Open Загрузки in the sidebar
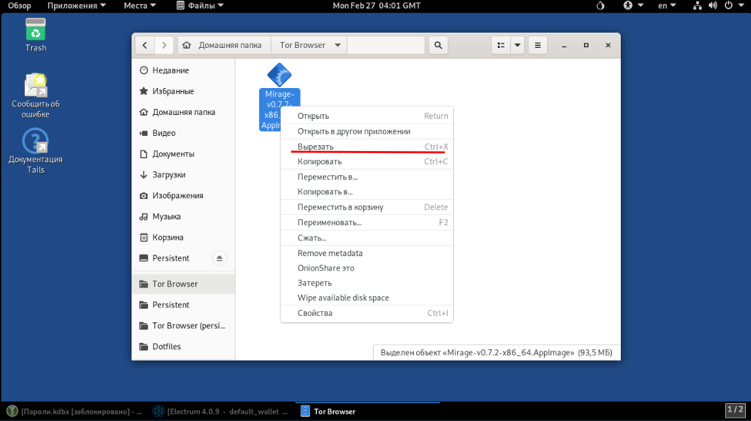The image size is (751, 421). (169, 175)
